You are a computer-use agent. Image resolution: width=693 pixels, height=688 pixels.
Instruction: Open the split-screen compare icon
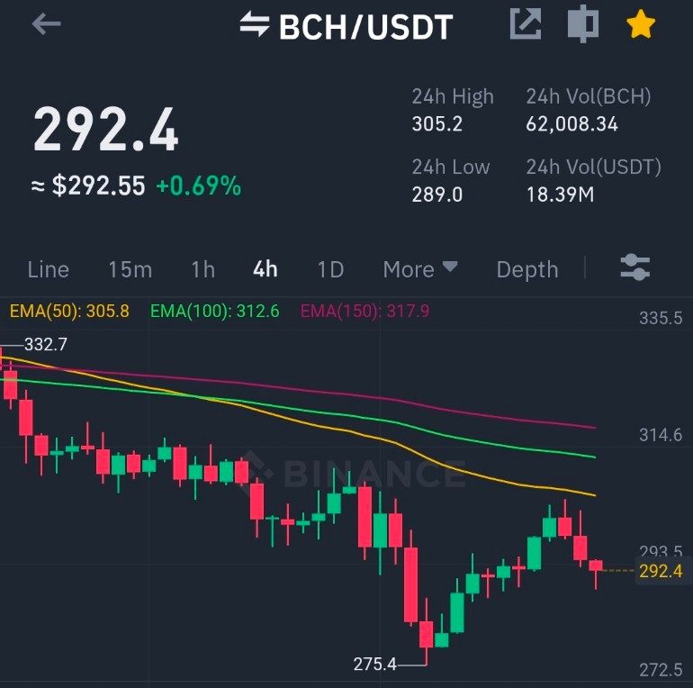(583, 24)
